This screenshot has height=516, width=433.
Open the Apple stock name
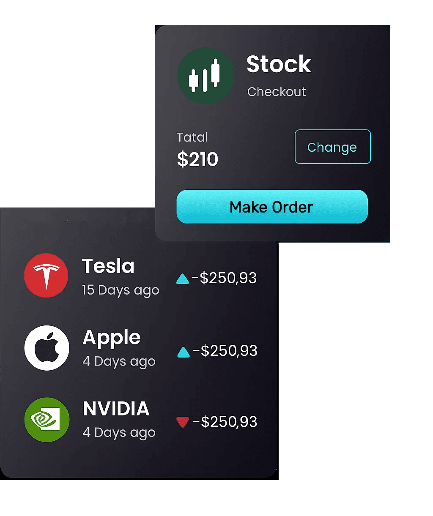(x=112, y=338)
